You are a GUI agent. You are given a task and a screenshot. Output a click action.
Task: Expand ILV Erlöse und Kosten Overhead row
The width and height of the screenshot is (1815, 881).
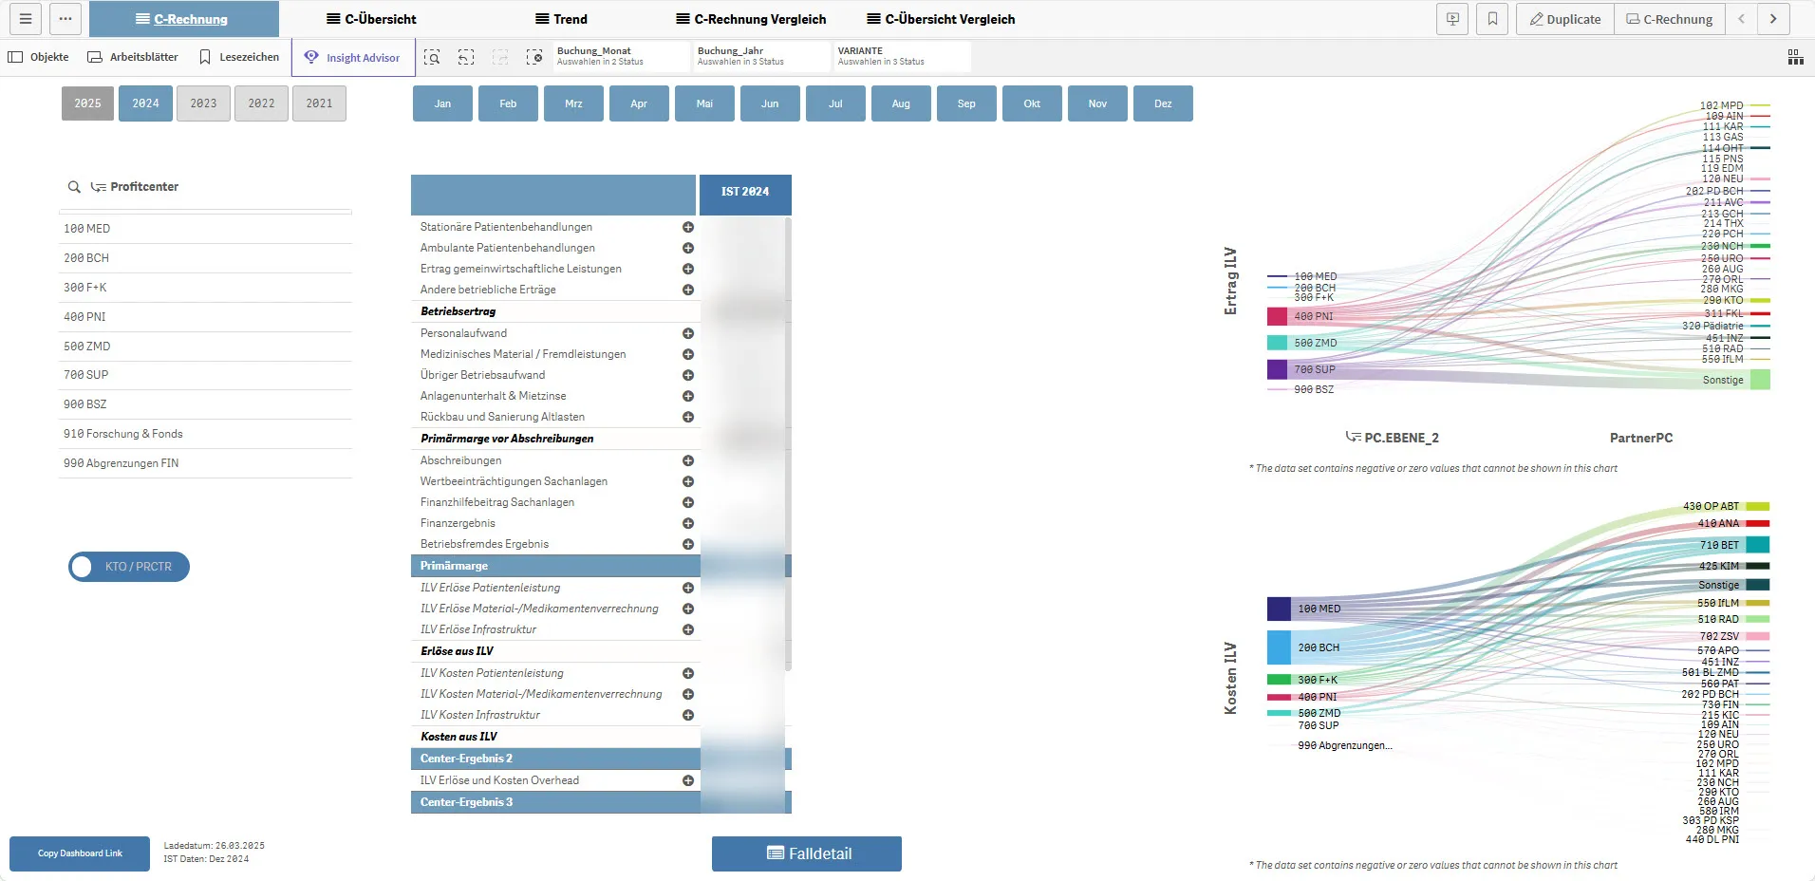tap(688, 780)
